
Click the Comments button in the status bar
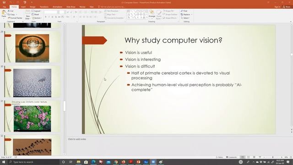click(x=231, y=157)
